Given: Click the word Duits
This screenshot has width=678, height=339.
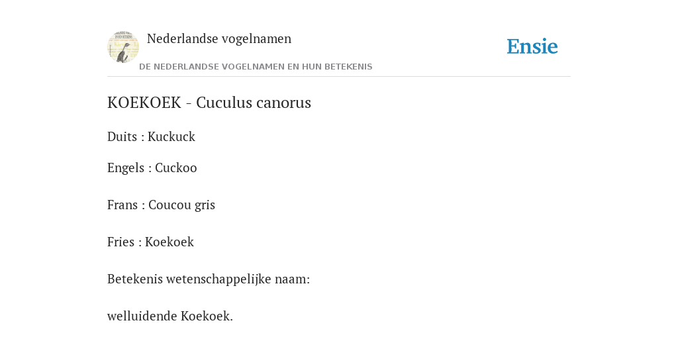Looking at the screenshot, I should point(122,136).
